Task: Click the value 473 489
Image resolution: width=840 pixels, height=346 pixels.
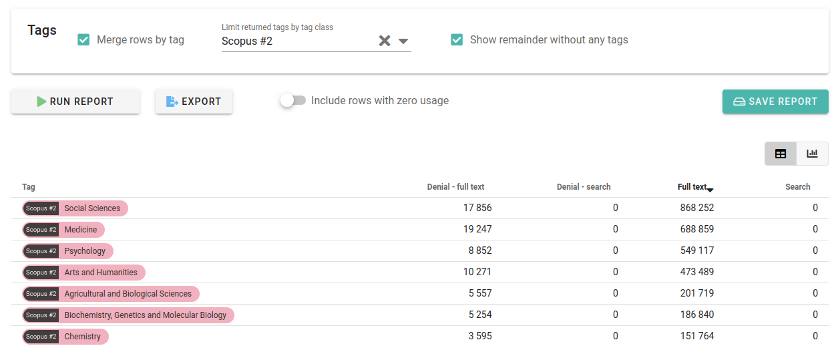Action: 697,273
